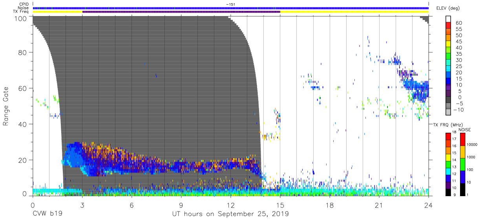The height and width of the screenshot is (222, 482).
Task: Click the yellow TX Freq segment before hour 3
Action: click(58, 12)
